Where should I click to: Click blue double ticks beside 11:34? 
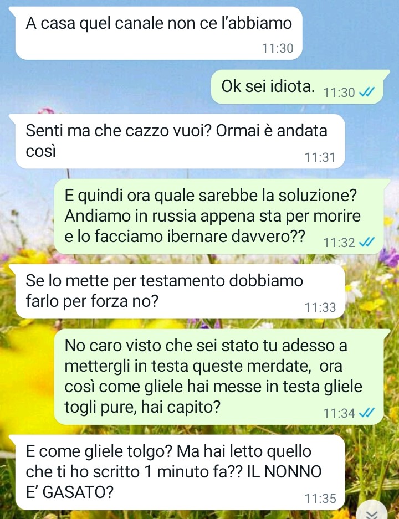pos(366,413)
